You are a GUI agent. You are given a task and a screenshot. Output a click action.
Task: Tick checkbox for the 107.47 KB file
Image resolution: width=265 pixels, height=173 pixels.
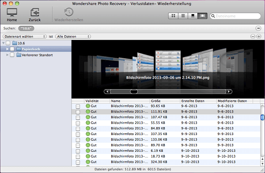(78, 117)
